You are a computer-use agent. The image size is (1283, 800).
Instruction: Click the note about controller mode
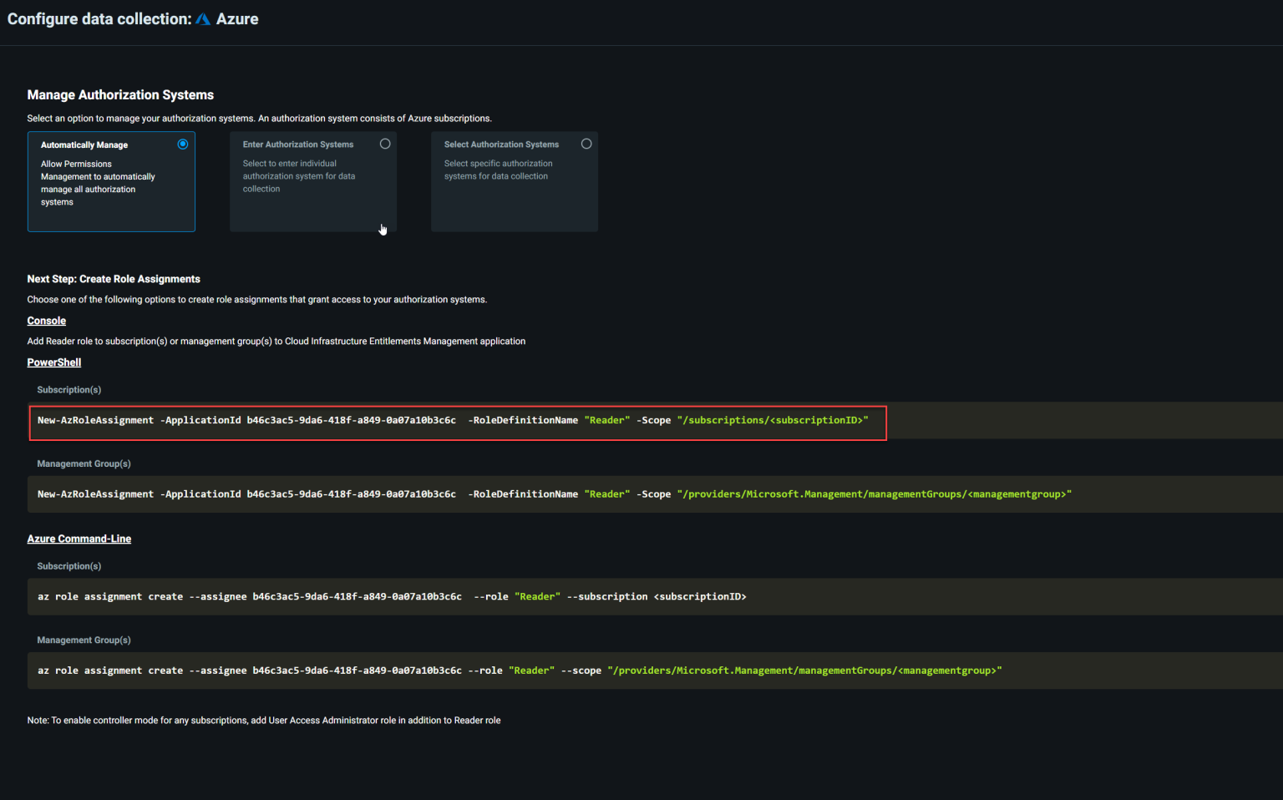coord(263,720)
